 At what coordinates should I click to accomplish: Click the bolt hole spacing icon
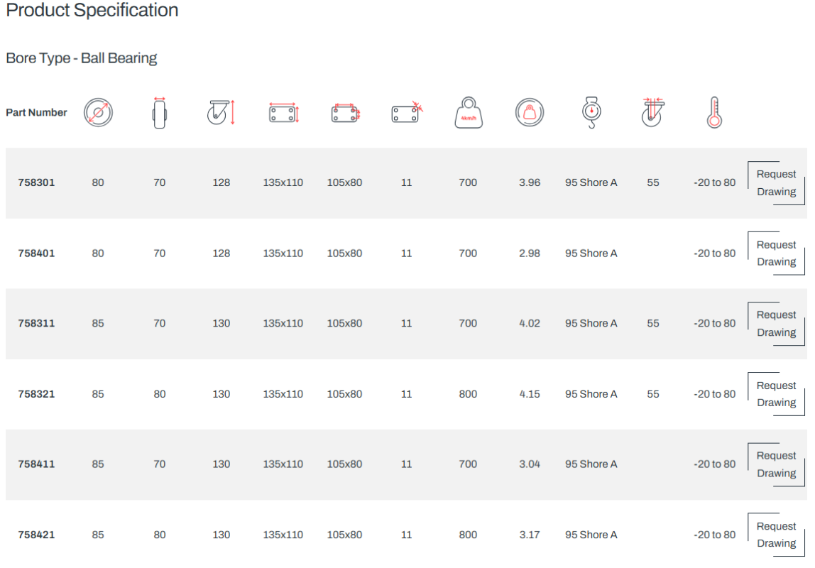(x=346, y=114)
